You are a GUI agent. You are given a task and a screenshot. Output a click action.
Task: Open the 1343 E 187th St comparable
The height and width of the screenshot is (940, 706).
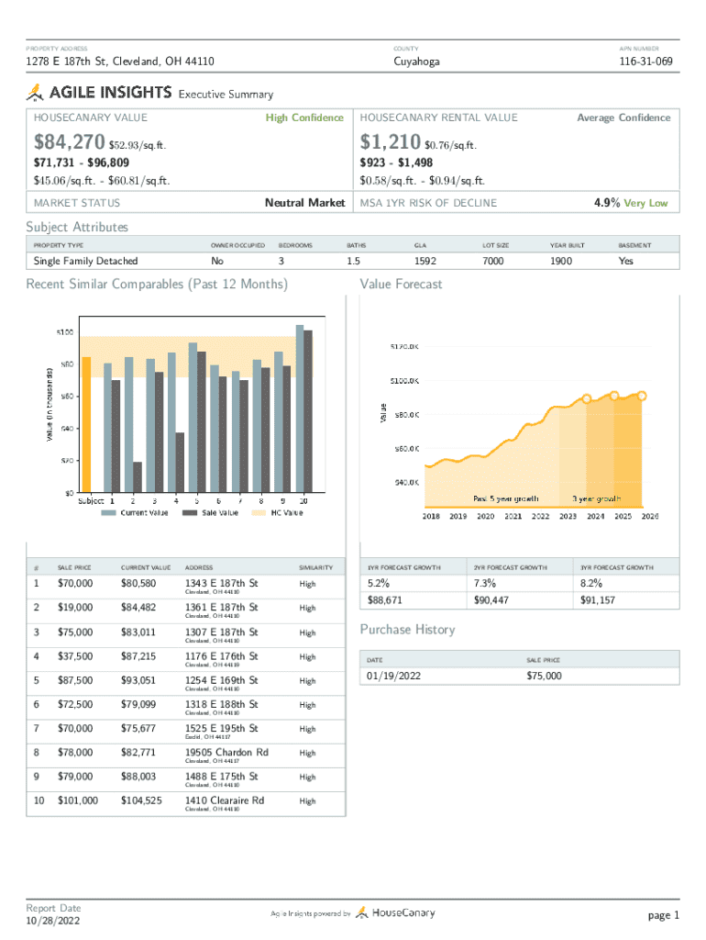(x=222, y=584)
